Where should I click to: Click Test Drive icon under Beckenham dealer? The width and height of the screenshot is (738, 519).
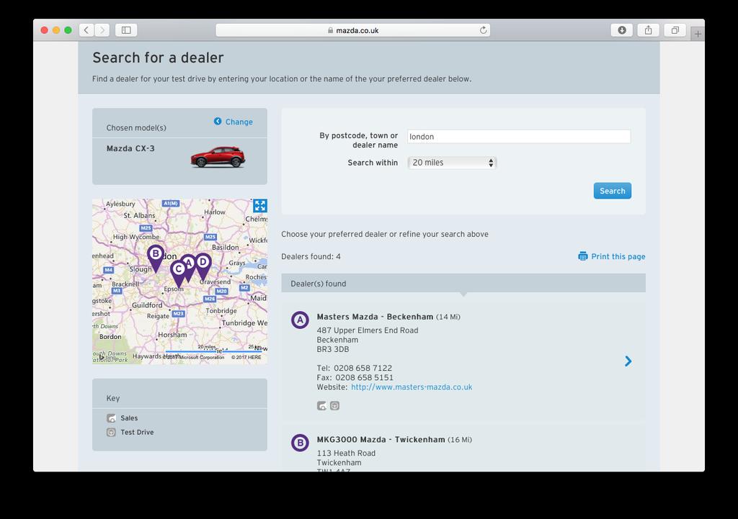pos(334,406)
